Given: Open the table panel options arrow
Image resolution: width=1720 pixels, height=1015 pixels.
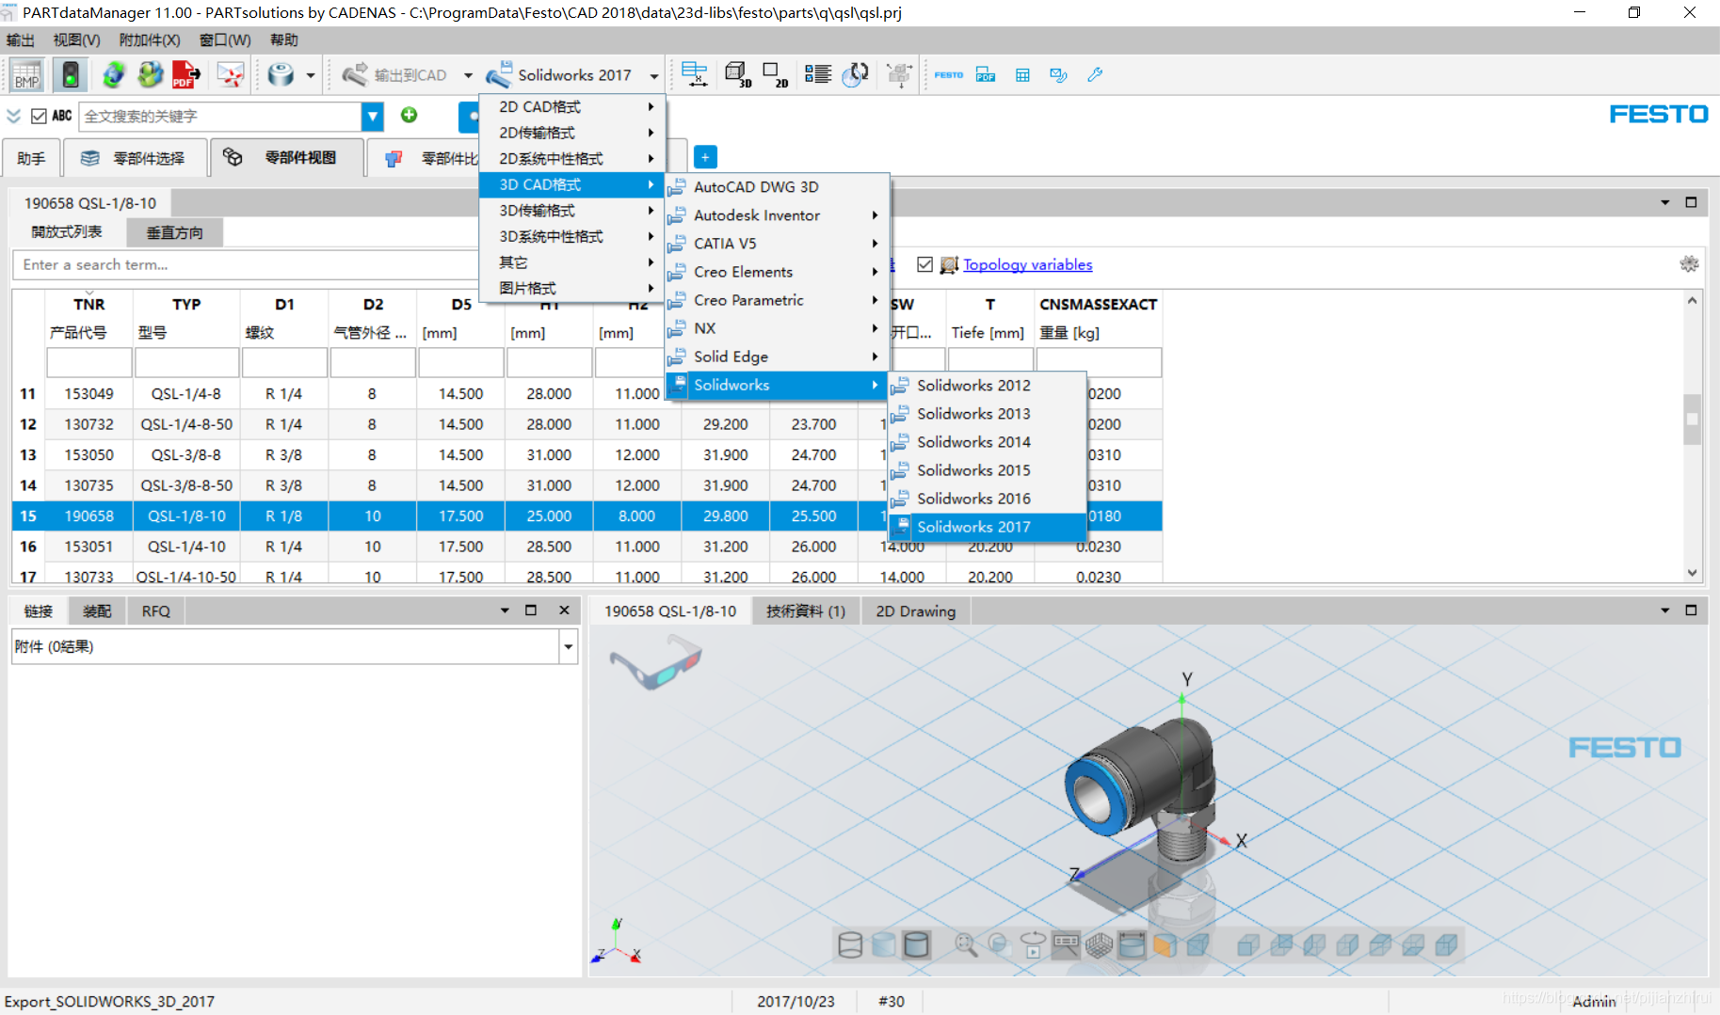Looking at the screenshot, I should (x=1664, y=202).
